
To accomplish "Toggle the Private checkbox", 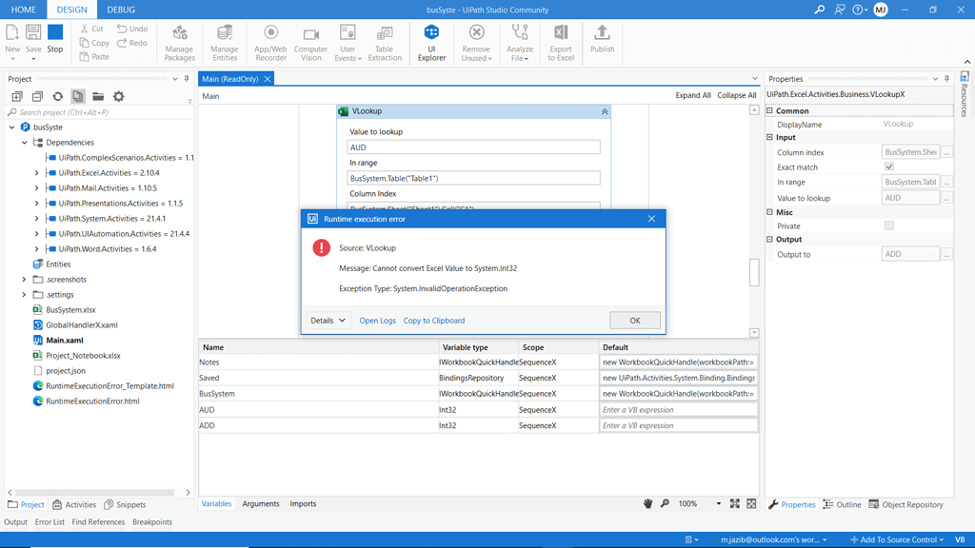I will tap(889, 226).
